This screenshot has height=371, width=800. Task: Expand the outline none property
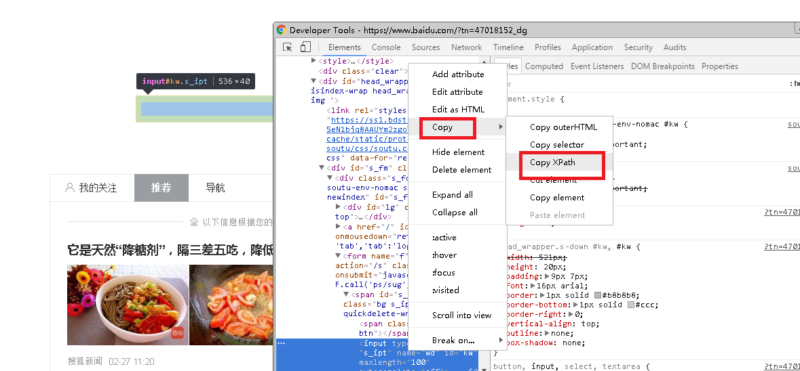click(548, 333)
